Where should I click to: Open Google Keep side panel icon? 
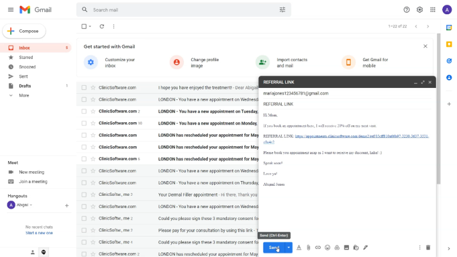coord(449,45)
